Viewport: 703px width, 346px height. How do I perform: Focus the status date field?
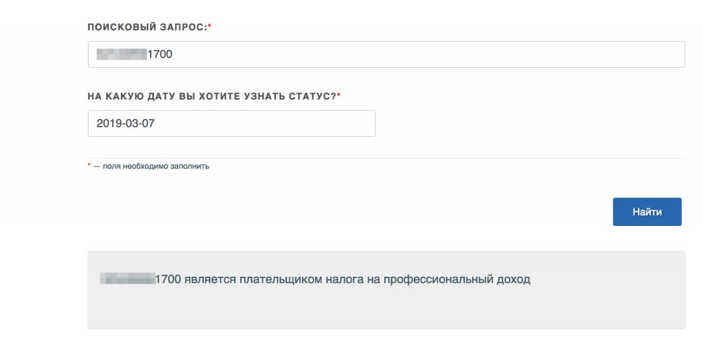(x=231, y=123)
